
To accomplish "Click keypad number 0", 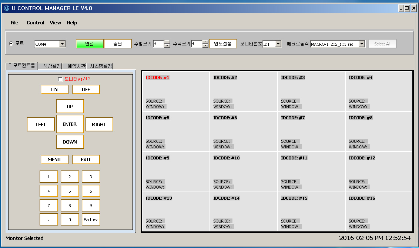I will click(x=70, y=220).
